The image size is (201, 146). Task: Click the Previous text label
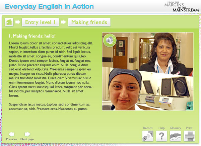(x=11, y=139)
